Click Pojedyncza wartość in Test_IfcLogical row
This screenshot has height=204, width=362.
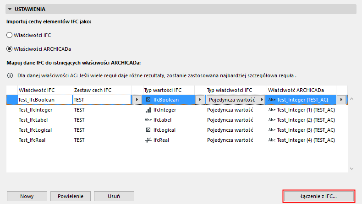point(230,130)
